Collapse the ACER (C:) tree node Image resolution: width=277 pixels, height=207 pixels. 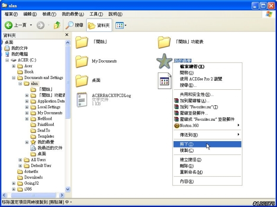pyautogui.click(x=7, y=60)
